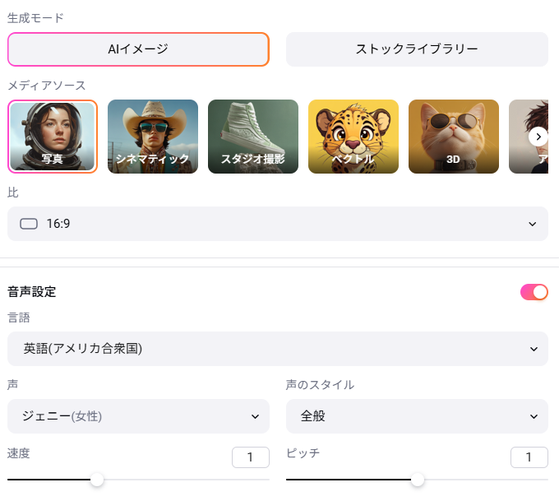Switch to the AIイメージ generation mode
This screenshot has width=559, height=501.
click(x=138, y=49)
